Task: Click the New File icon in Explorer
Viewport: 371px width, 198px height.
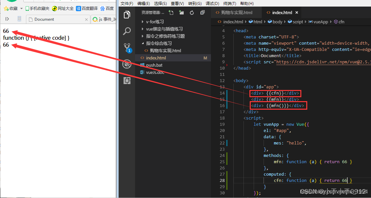Action: (171, 12)
